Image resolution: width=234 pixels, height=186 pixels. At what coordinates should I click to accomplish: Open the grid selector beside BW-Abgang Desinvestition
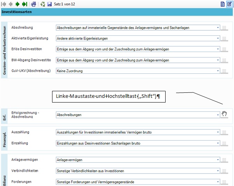224,60
